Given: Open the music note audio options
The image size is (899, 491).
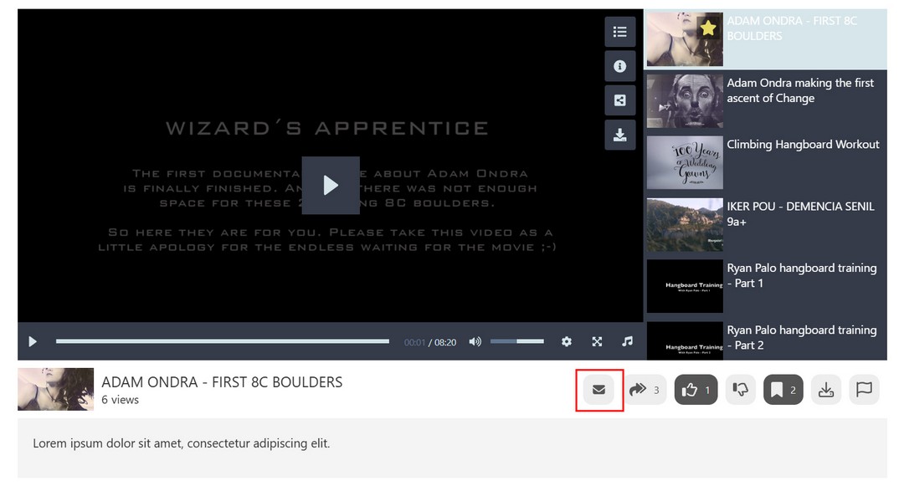Looking at the screenshot, I should pyautogui.click(x=627, y=341).
